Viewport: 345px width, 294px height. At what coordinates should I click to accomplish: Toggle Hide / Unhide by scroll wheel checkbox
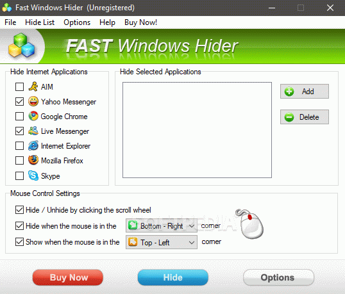coord(20,210)
